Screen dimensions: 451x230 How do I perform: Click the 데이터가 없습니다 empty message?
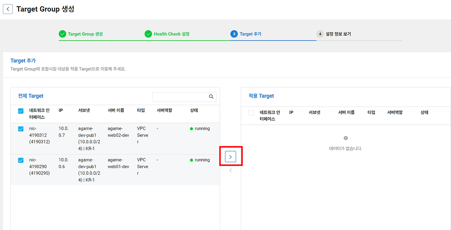coord(346,149)
